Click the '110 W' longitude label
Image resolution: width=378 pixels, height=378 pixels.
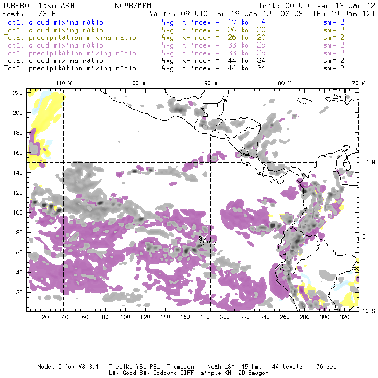(64, 83)
